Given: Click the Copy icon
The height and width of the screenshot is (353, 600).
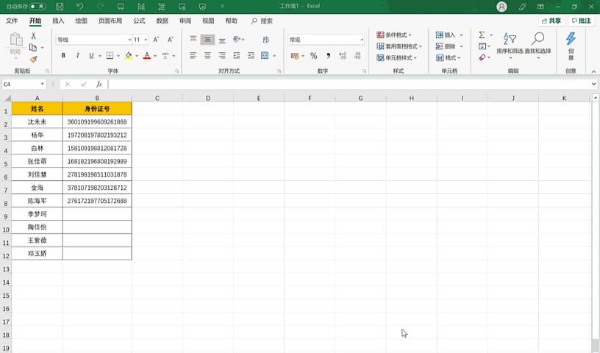Looking at the screenshot, I should [33, 48].
